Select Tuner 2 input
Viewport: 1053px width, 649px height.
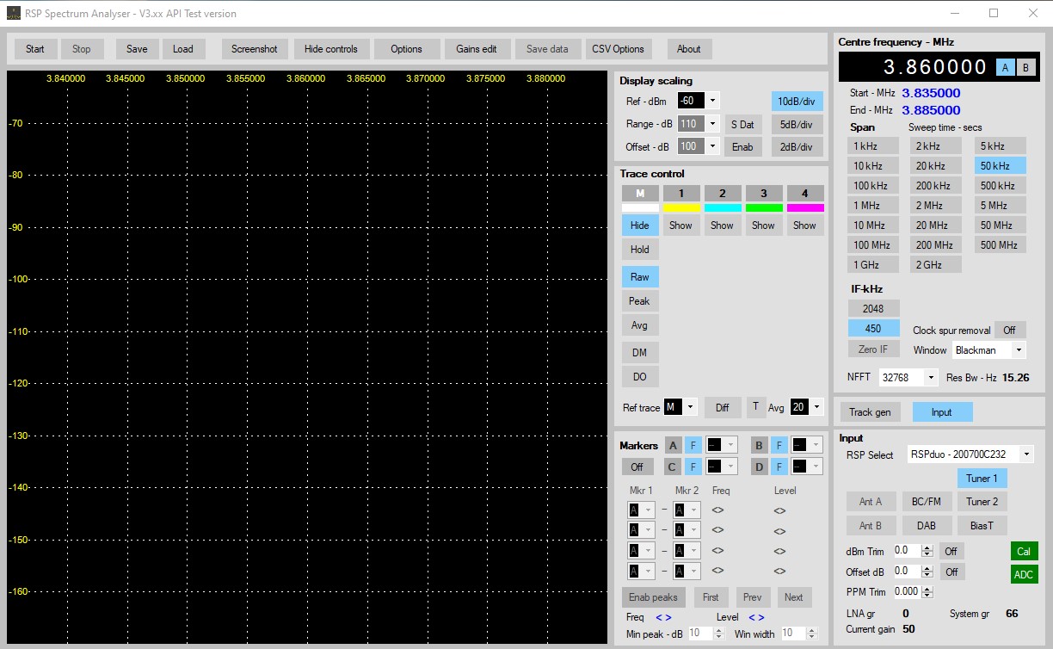click(982, 501)
